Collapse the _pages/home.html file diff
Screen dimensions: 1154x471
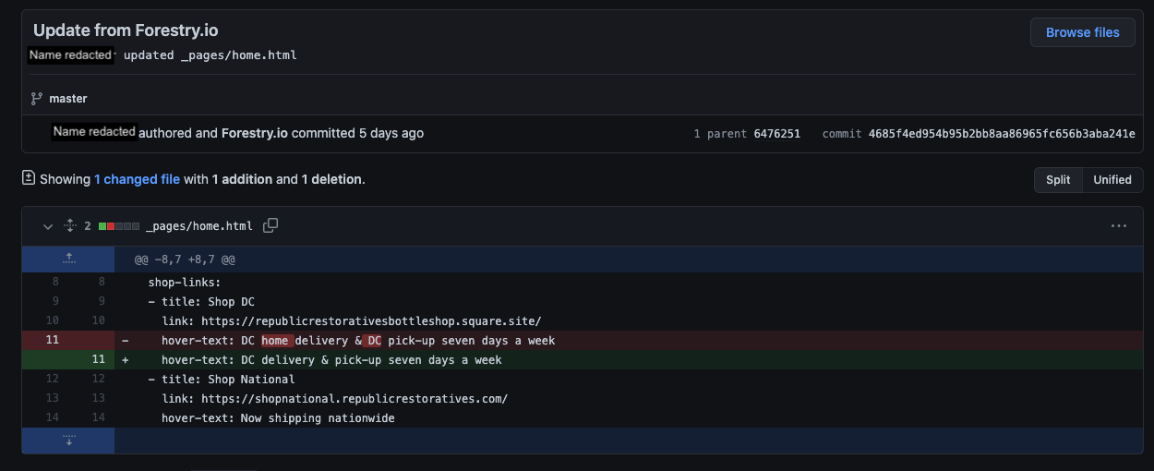click(x=47, y=225)
